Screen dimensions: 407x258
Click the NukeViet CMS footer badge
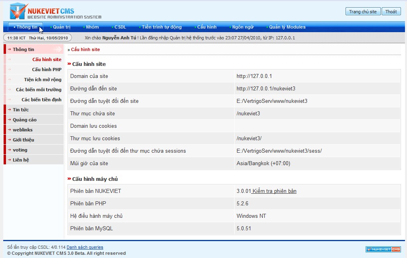coord(383,249)
